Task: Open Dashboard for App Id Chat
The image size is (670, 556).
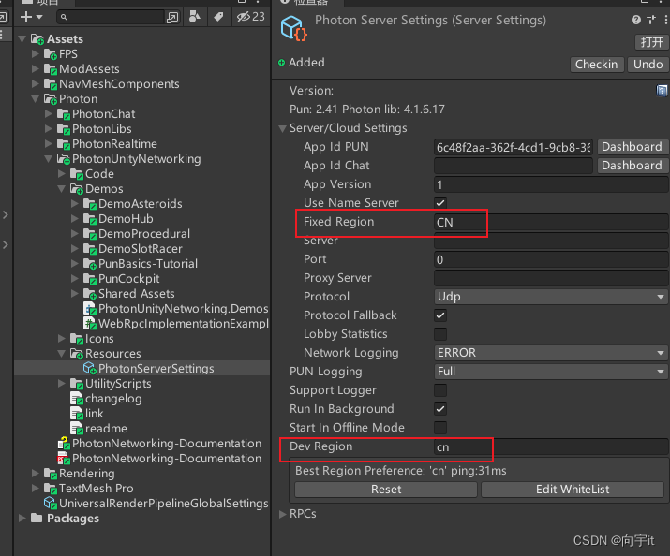Action: click(632, 166)
